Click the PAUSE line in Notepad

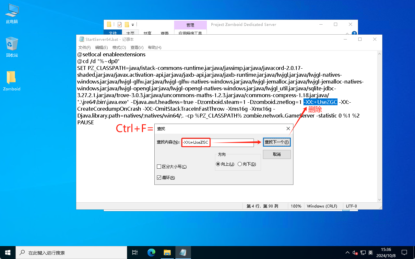(x=86, y=123)
